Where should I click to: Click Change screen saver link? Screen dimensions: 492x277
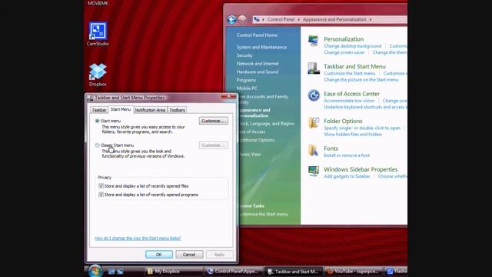coord(344,52)
